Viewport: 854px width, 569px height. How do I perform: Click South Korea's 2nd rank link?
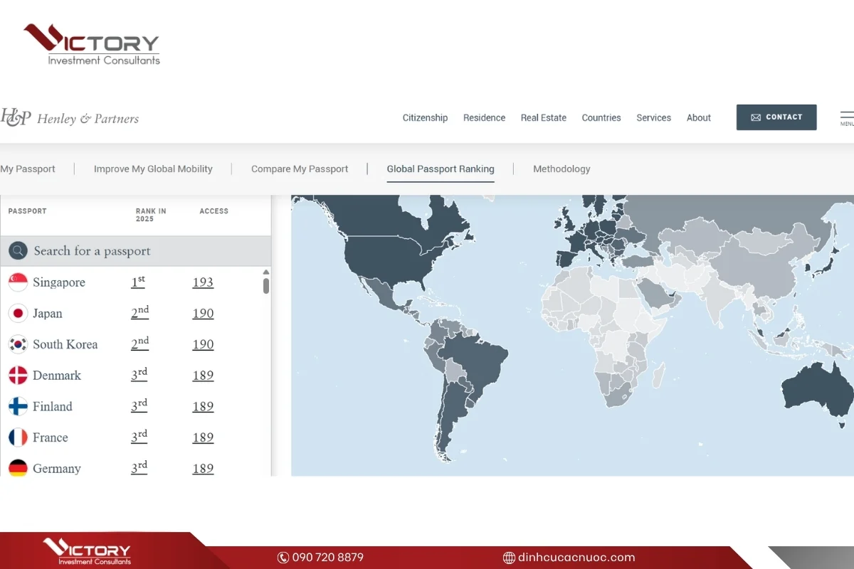pyautogui.click(x=140, y=344)
